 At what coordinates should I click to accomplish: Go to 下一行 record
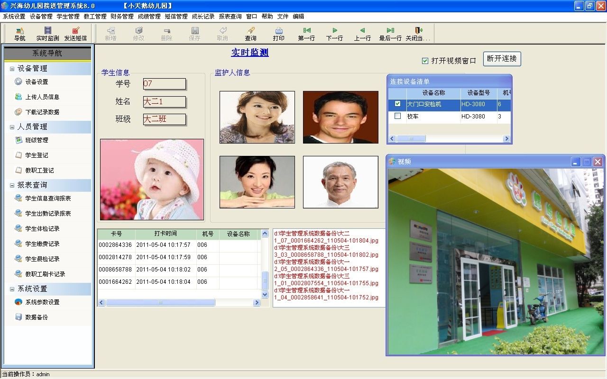334,34
